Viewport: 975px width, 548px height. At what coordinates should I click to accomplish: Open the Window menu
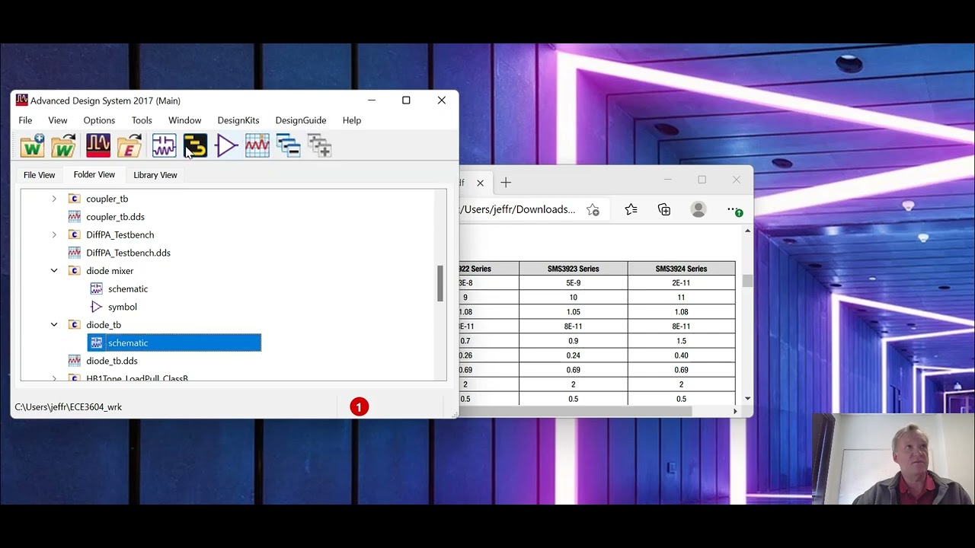click(x=185, y=120)
